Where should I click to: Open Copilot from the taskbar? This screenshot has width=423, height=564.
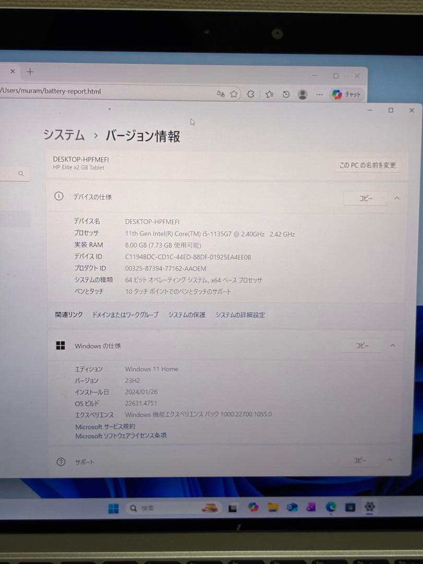(x=253, y=507)
